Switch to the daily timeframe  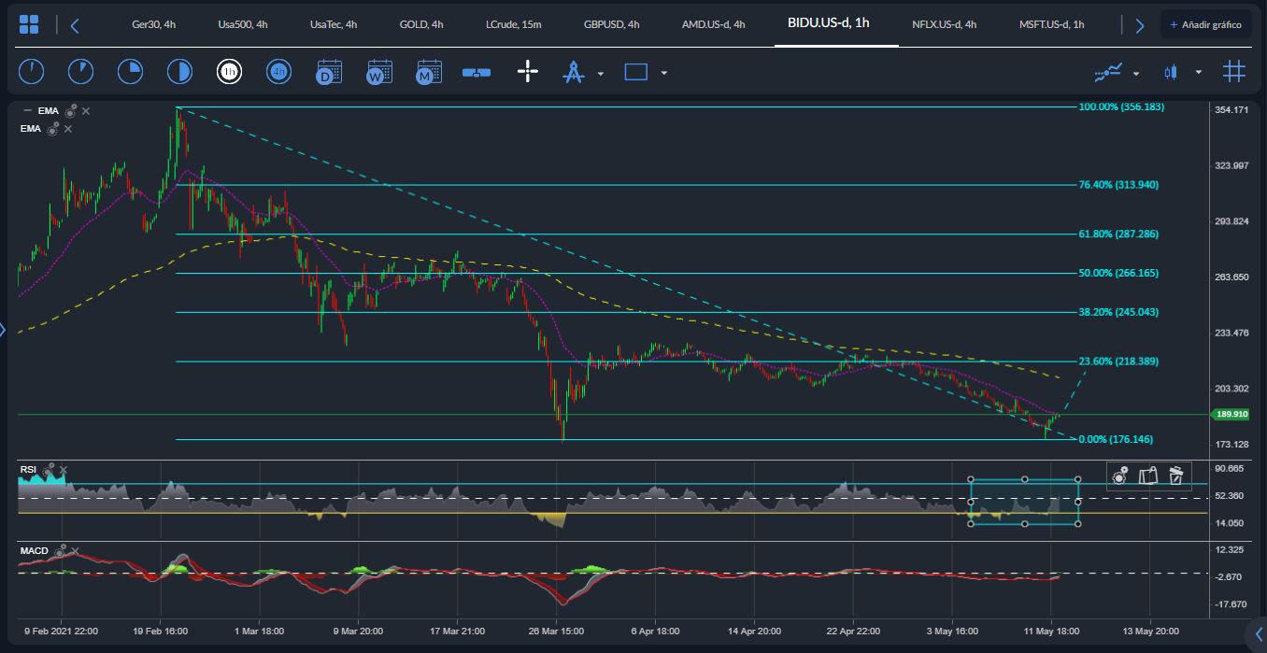329,72
